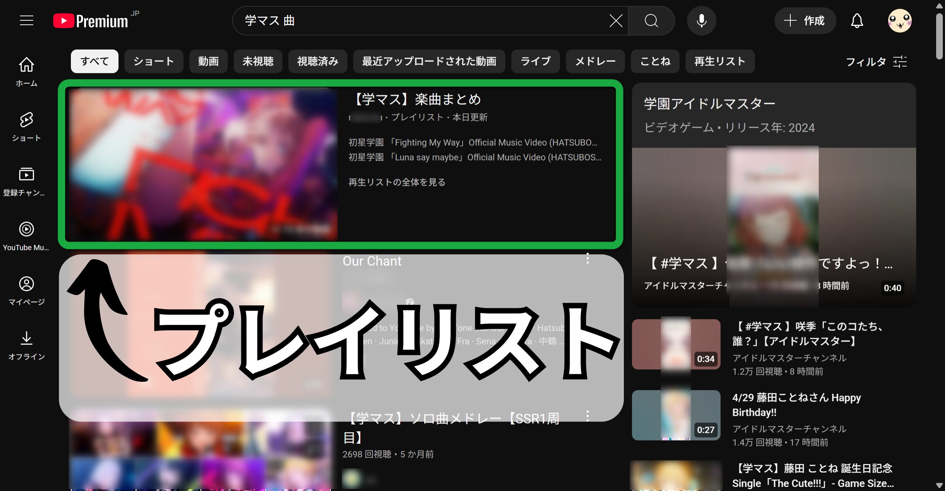The width and height of the screenshot is (945, 491).
Task: Click the 0:34 video thumbnail
Action: click(x=676, y=344)
